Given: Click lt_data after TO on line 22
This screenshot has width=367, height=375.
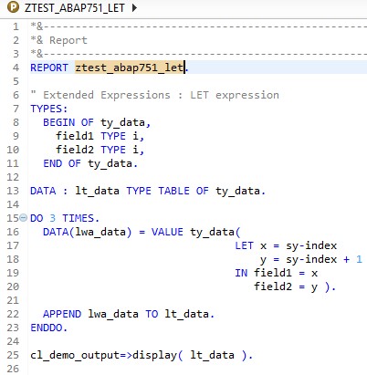Looking at the screenshot, I should click(186, 314).
